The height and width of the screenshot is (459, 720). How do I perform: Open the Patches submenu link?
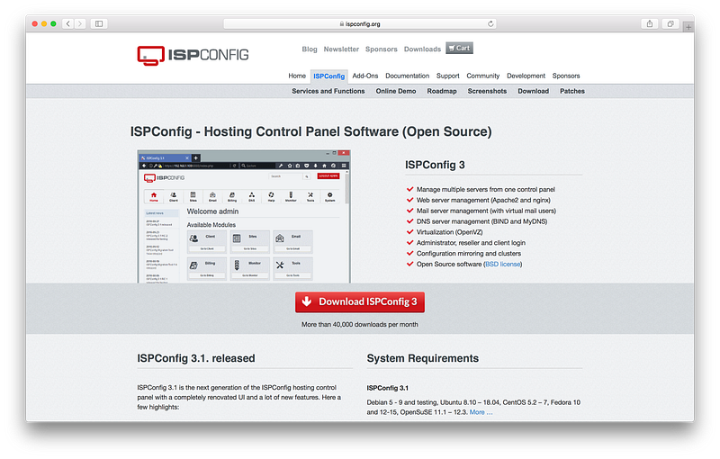(x=572, y=91)
